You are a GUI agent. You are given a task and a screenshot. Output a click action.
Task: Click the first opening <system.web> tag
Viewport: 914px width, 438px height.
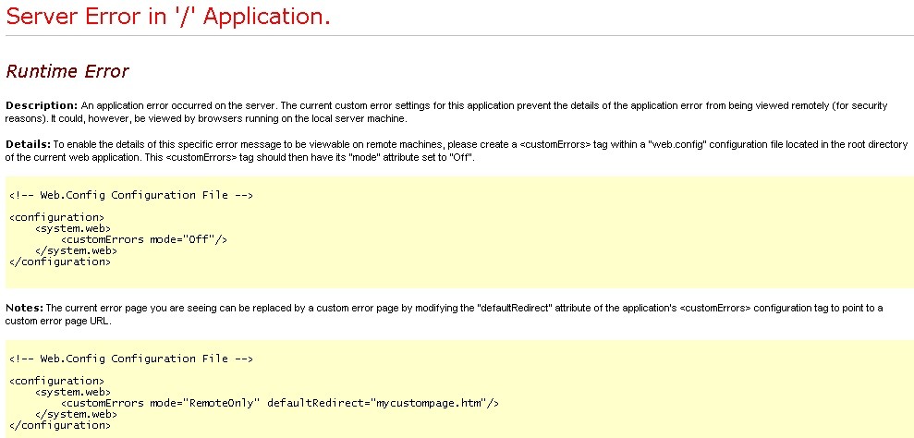(x=73, y=228)
